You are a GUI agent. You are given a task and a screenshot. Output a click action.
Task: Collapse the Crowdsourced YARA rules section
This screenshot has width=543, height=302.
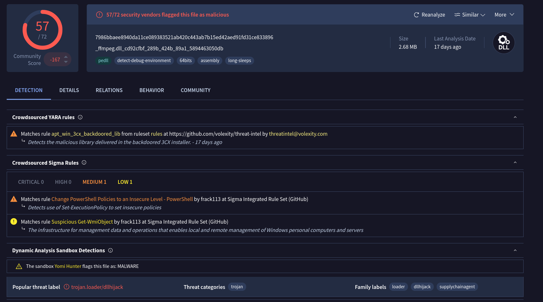click(515, 117)
